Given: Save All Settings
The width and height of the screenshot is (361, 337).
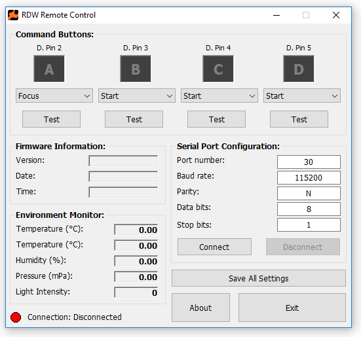Looking at the screenshot, I should pyautogui.click(x=259, y=278).
